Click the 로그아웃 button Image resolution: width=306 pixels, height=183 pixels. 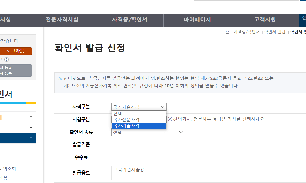16,51
